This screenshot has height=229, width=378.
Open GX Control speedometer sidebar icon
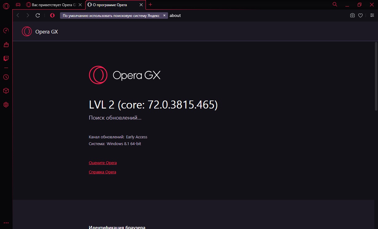pyautogui.click(x=6, y=31)
